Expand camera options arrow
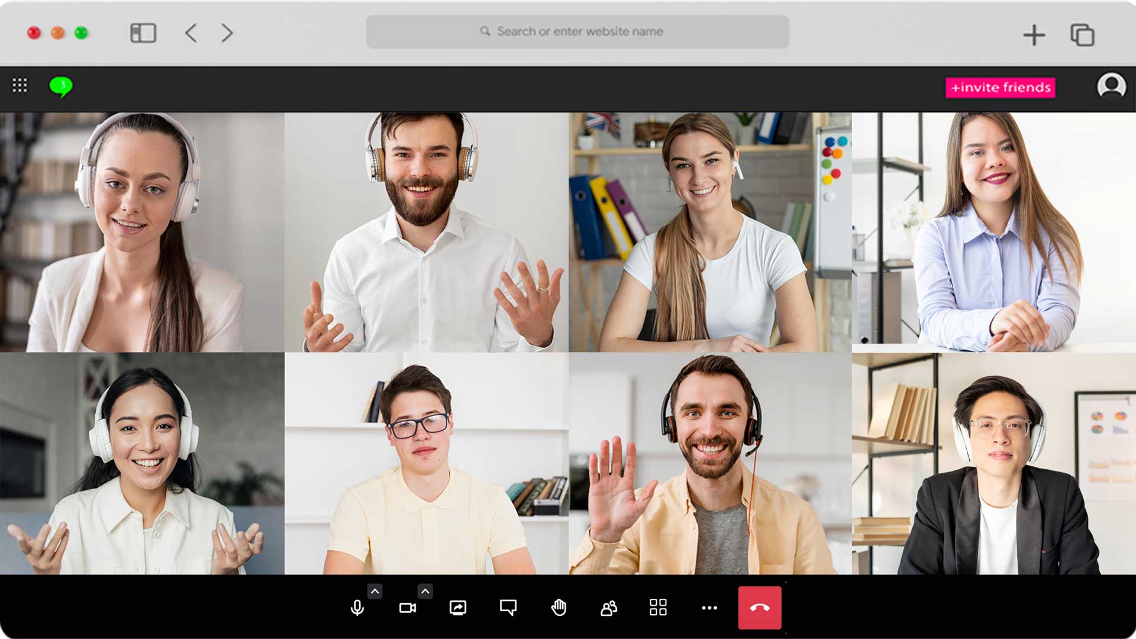Image resolution: width=1136 pixels, height=639 pixels. 425,591
